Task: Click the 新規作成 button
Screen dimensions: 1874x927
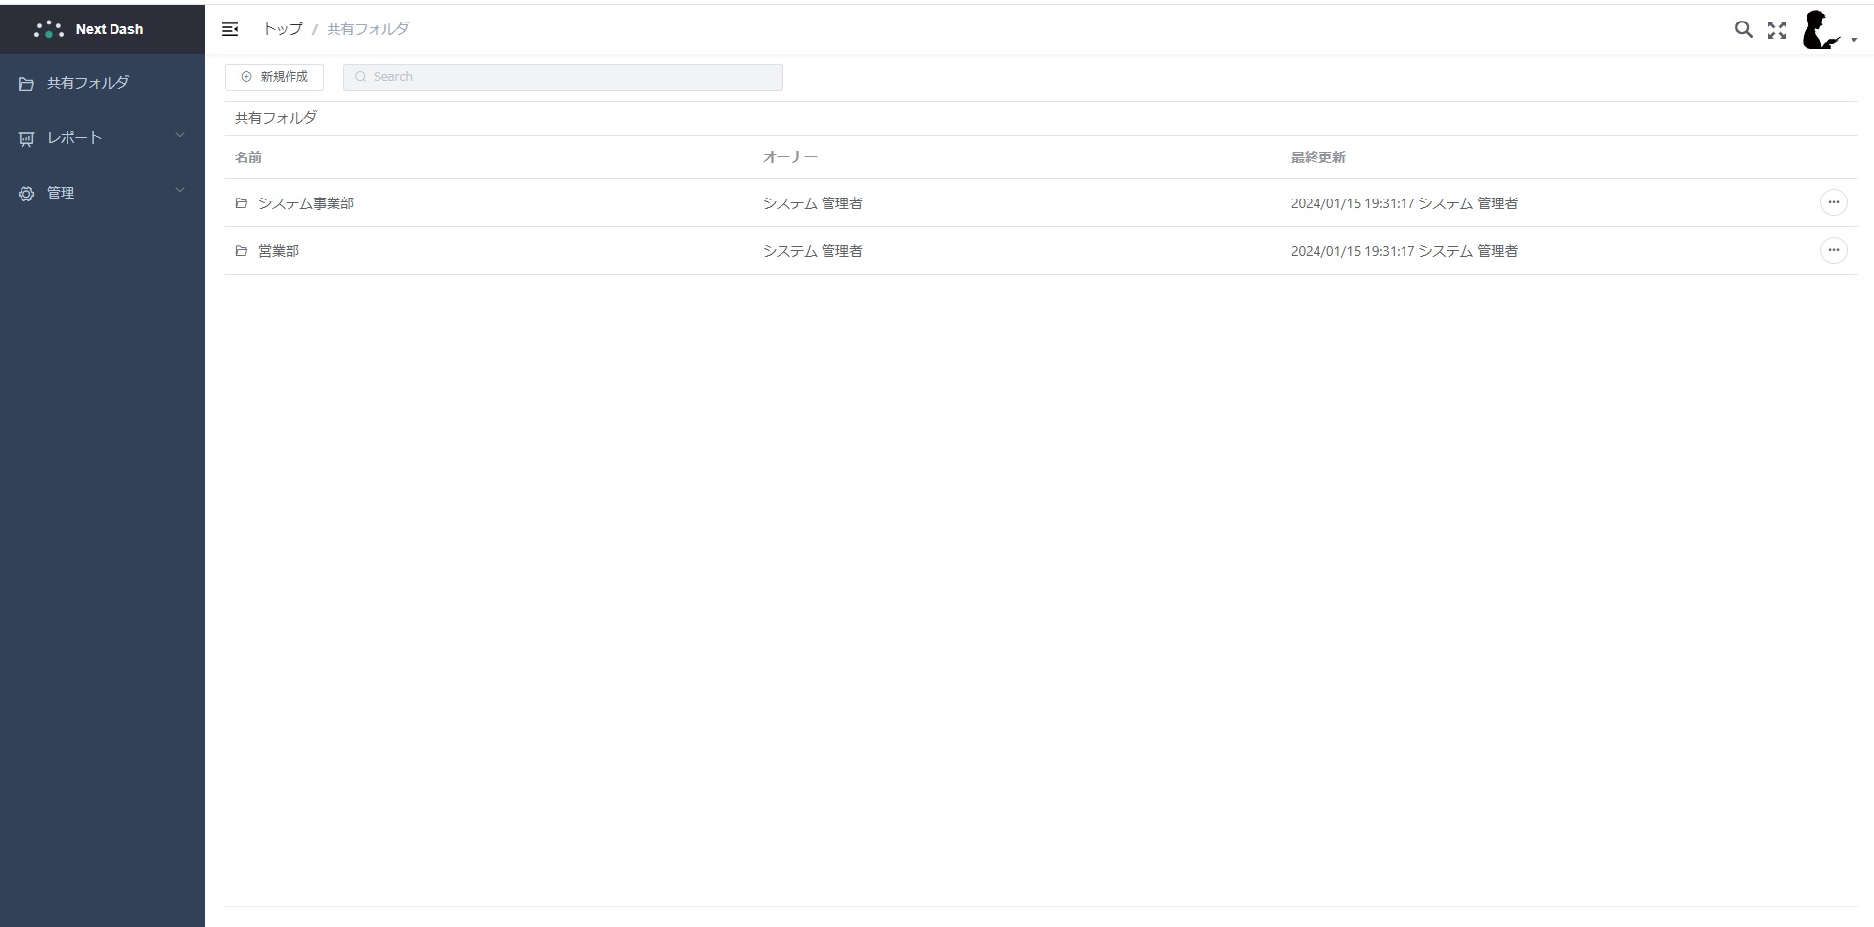Action: (x=274, y=77)
